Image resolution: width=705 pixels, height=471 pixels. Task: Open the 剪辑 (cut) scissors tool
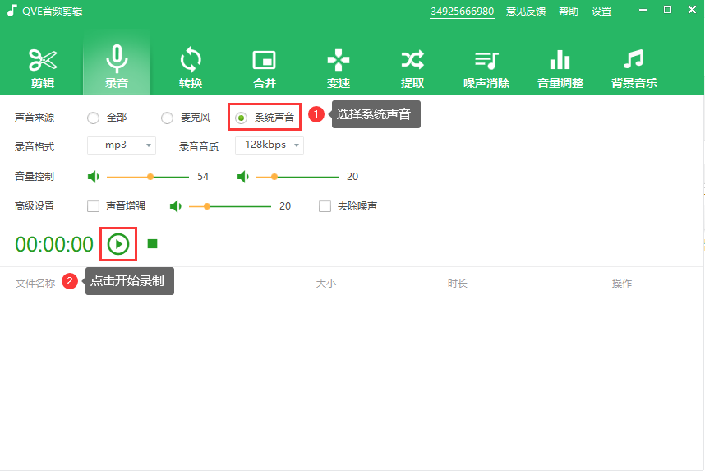pyautogui.click(x=43, y=66)
